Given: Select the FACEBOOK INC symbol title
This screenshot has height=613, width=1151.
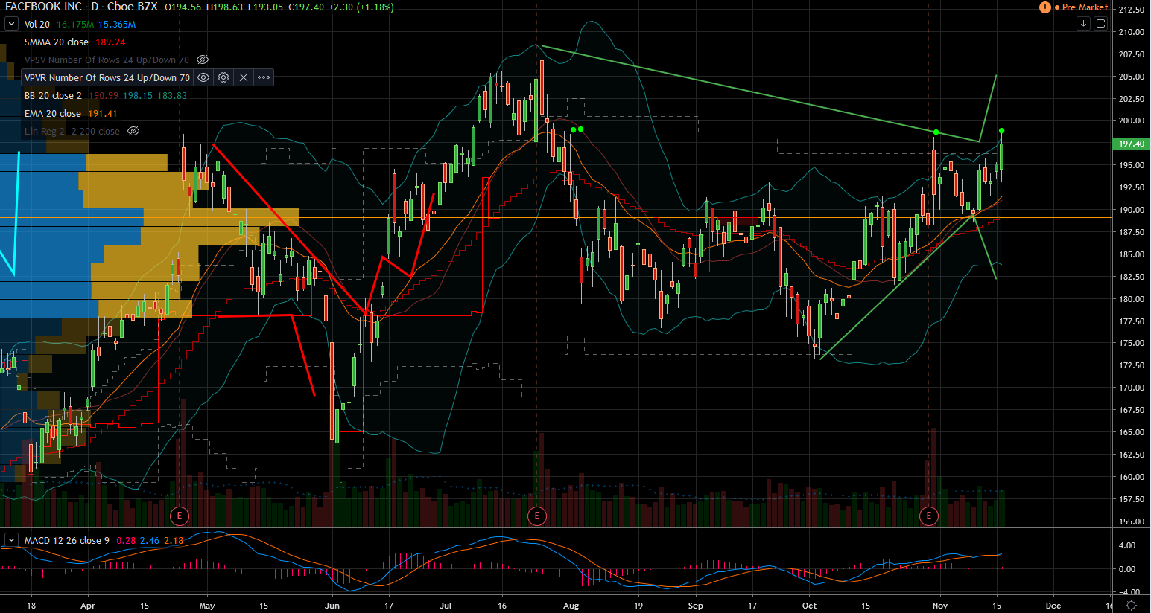Looking at the screenshot, I should tap(43, 7).
